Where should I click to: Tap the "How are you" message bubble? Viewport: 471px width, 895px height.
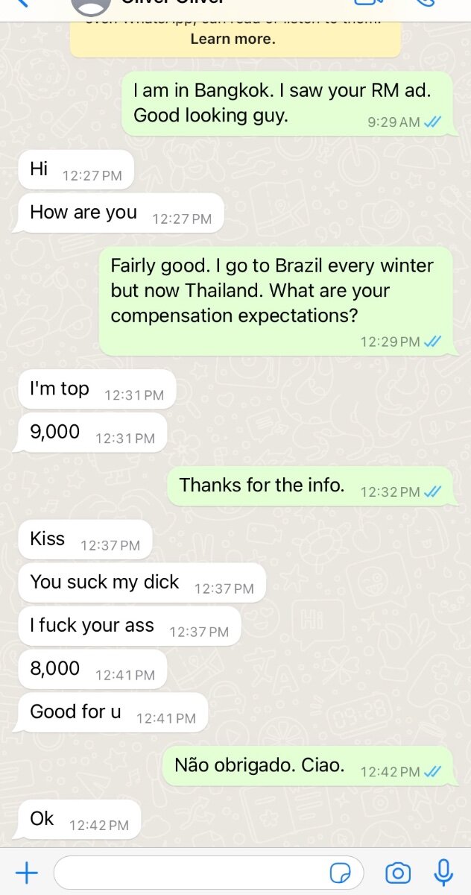tap(121, 213)
